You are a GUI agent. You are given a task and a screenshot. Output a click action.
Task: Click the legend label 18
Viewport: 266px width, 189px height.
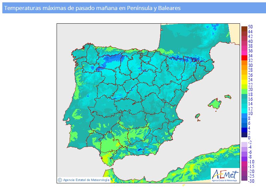pos(250,94)
